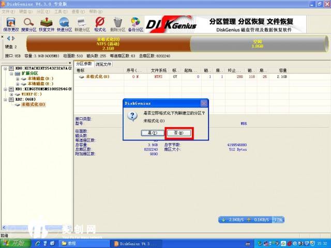
Task: Switch to the 浏览文件 (Browse Files) tab
Action: click(103, 64)
